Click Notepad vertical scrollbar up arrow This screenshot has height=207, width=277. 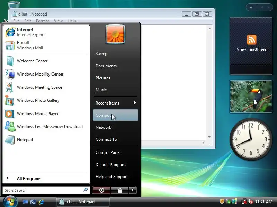click(x=209, y=28)
